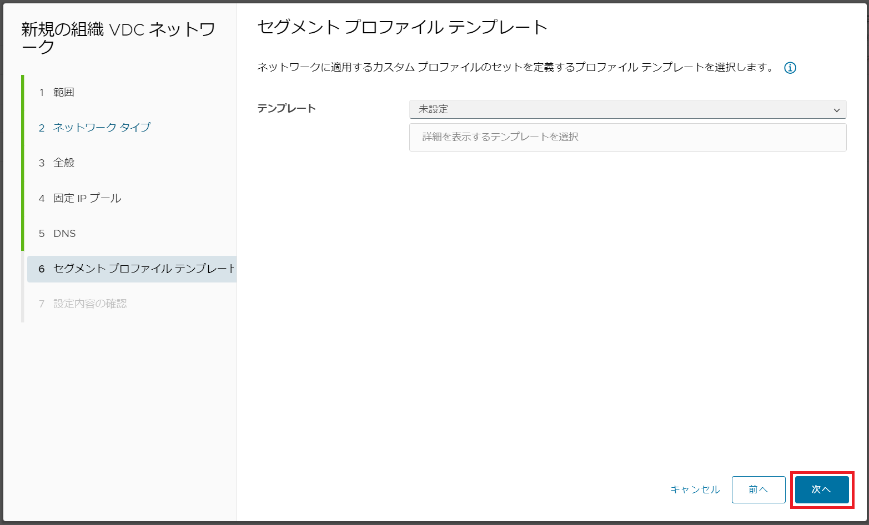Image resolution: width=869 pixels, height=525 pixels.
Task: Select step 2 ネットワーク タイプ
Action: (x=101, y=127)
